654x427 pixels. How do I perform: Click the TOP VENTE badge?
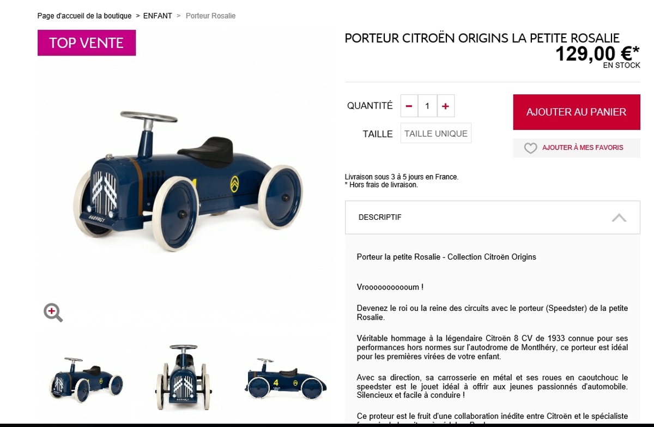tap(87, 43)
